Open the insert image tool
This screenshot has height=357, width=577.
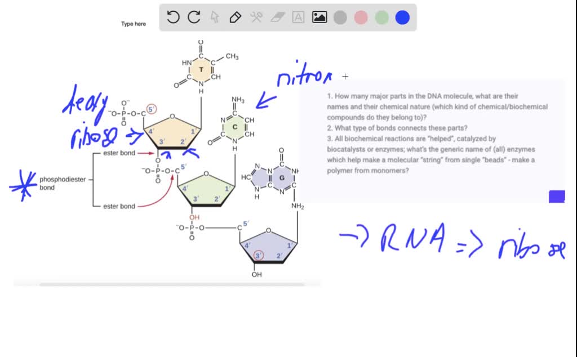coord(318,17)
